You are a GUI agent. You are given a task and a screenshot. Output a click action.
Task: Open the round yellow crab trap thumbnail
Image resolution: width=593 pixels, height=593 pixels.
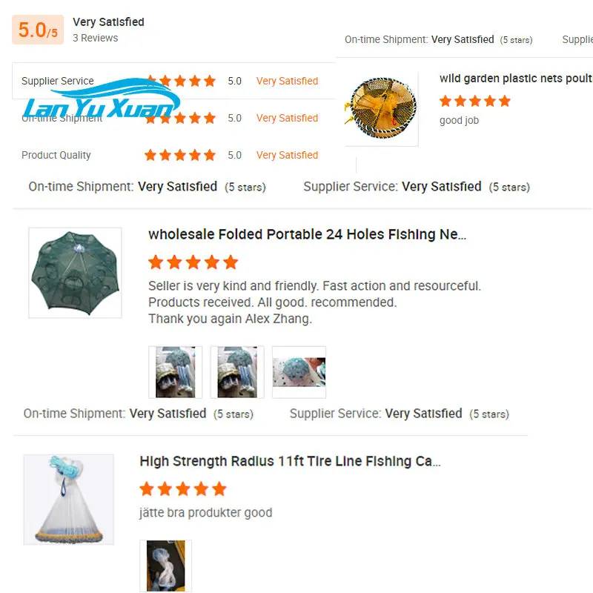click(x=382, y=107)
